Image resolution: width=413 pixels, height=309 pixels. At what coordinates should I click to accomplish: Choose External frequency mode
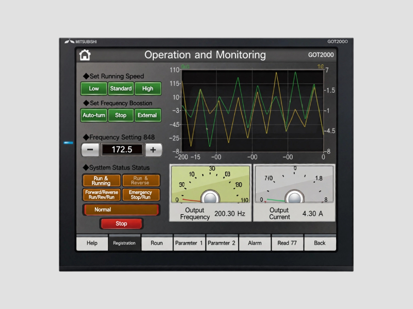(x=148, y=115)
